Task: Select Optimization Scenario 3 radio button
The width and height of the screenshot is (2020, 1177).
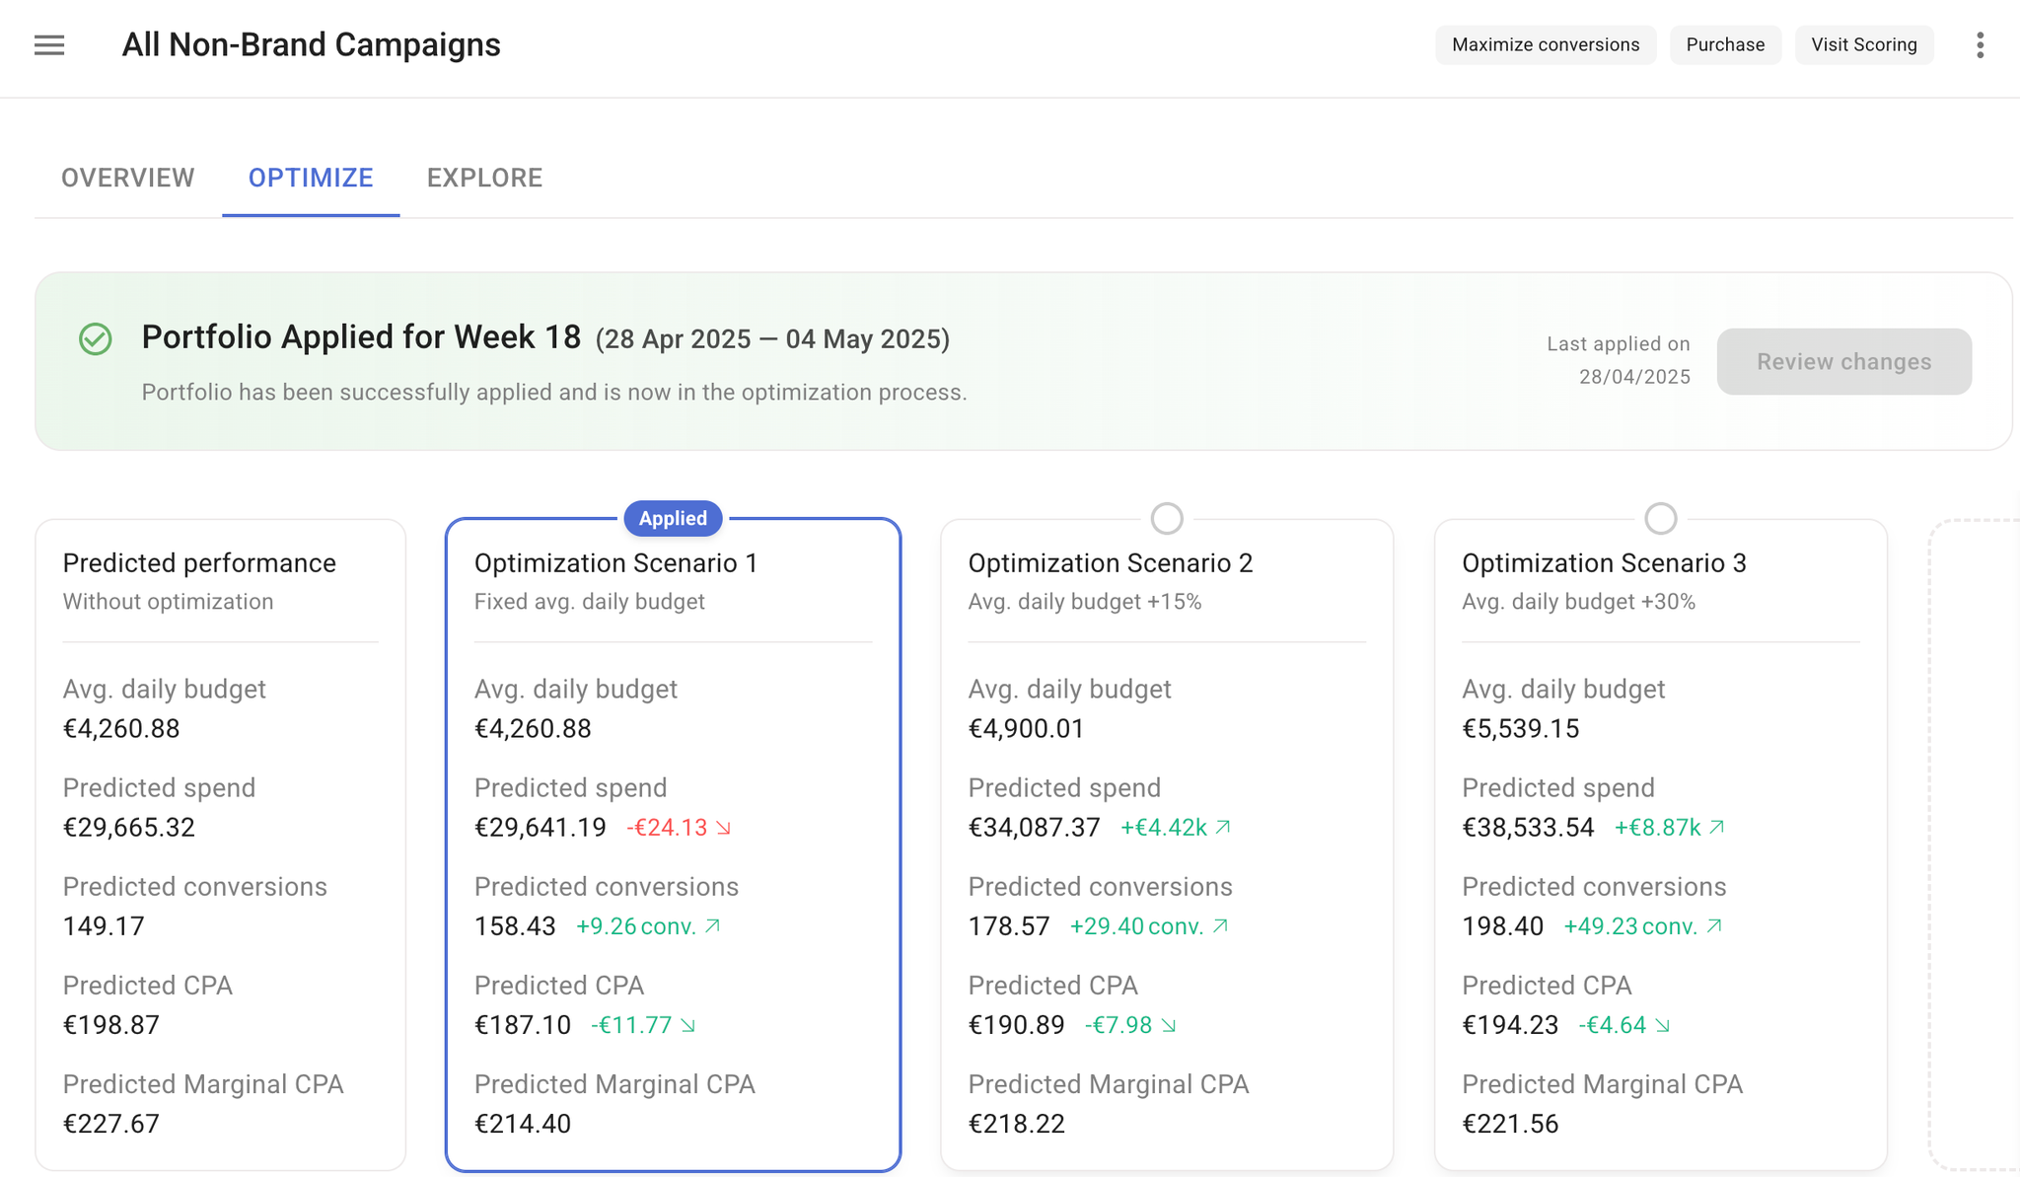Action: [x=1661, y=518]
